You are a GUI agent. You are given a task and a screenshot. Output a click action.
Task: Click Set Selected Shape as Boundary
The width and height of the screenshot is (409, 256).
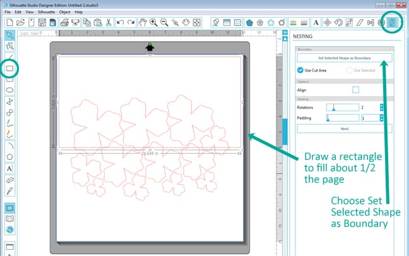tap(344, 58)
